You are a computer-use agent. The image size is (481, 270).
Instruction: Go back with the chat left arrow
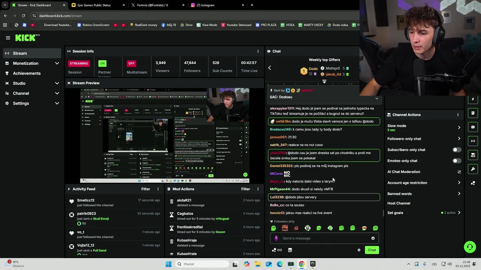[269, 68]
